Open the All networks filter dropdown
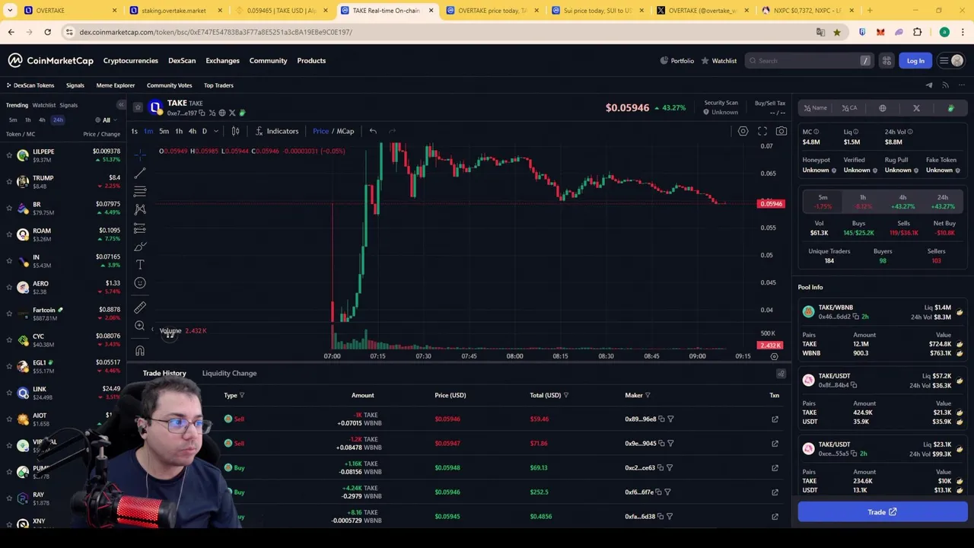 (x=106, y=120)
